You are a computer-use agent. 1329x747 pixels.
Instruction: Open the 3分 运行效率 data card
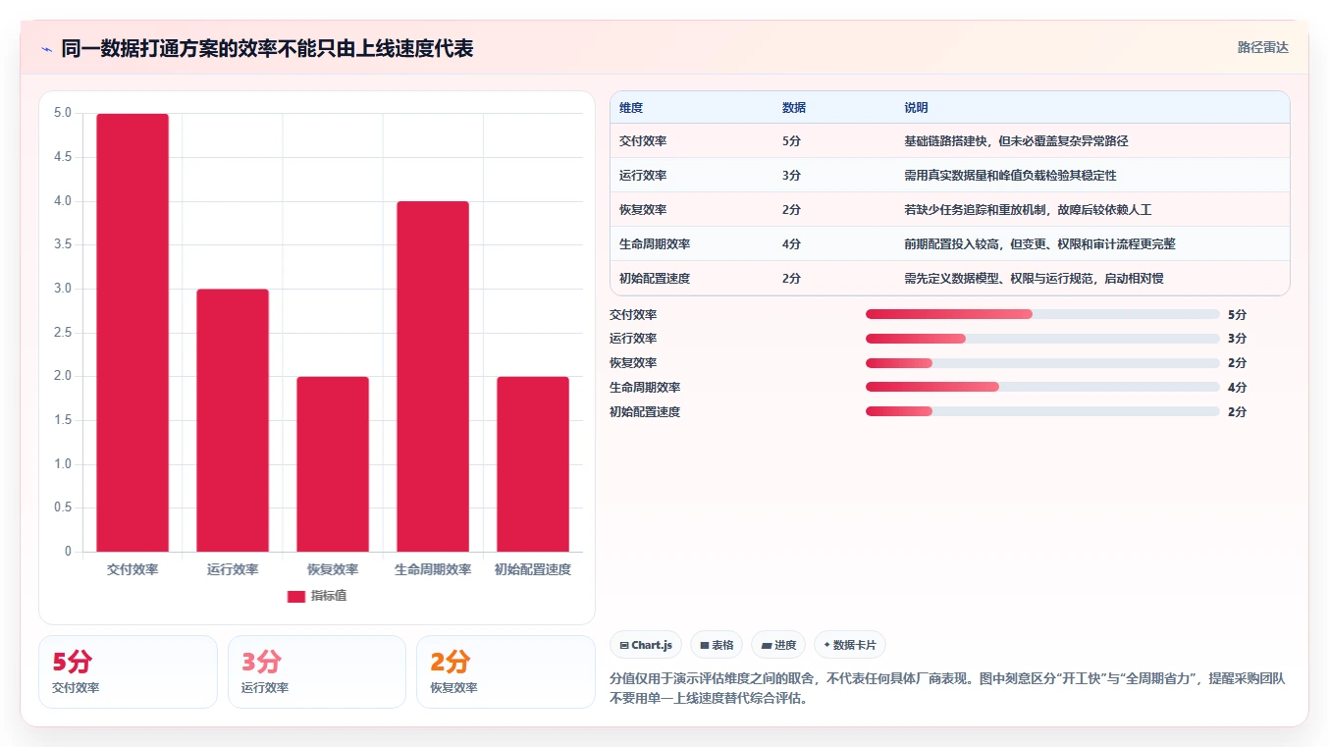[x=316, y=671]
